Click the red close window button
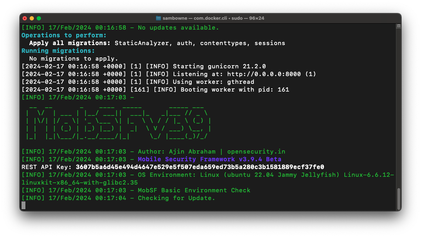This screenshot has height=237, width=421. tap(25, 18)
